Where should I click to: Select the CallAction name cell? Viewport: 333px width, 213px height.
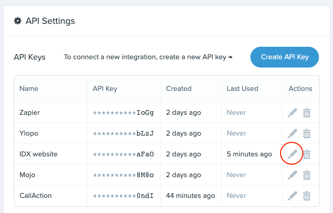tap(51, 196)
